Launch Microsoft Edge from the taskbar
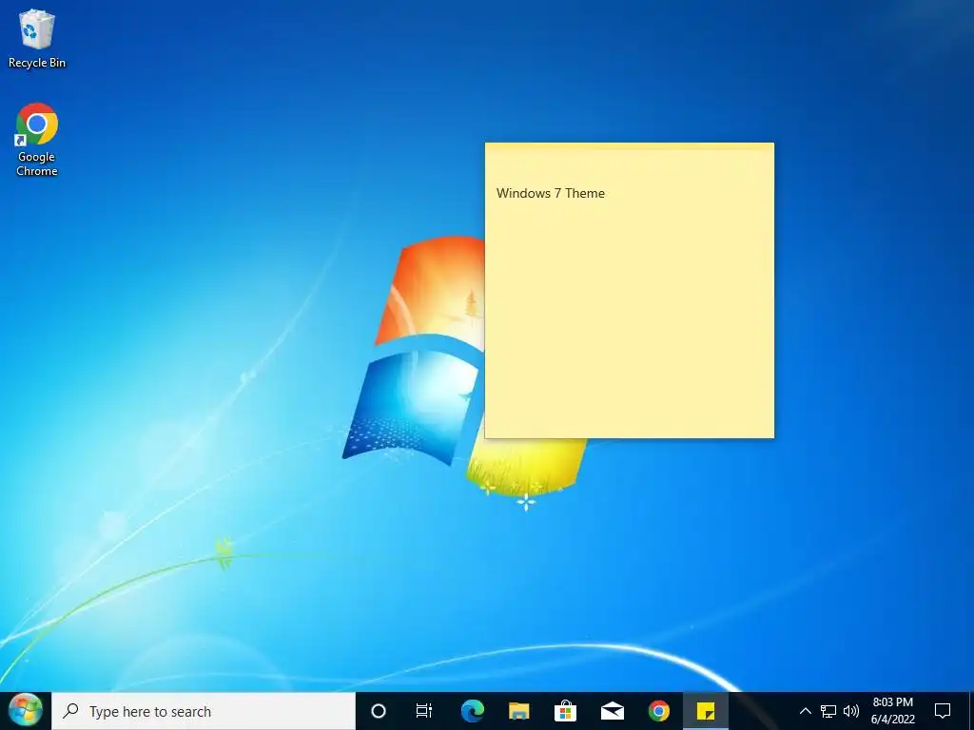 click(x=472, y=711)
